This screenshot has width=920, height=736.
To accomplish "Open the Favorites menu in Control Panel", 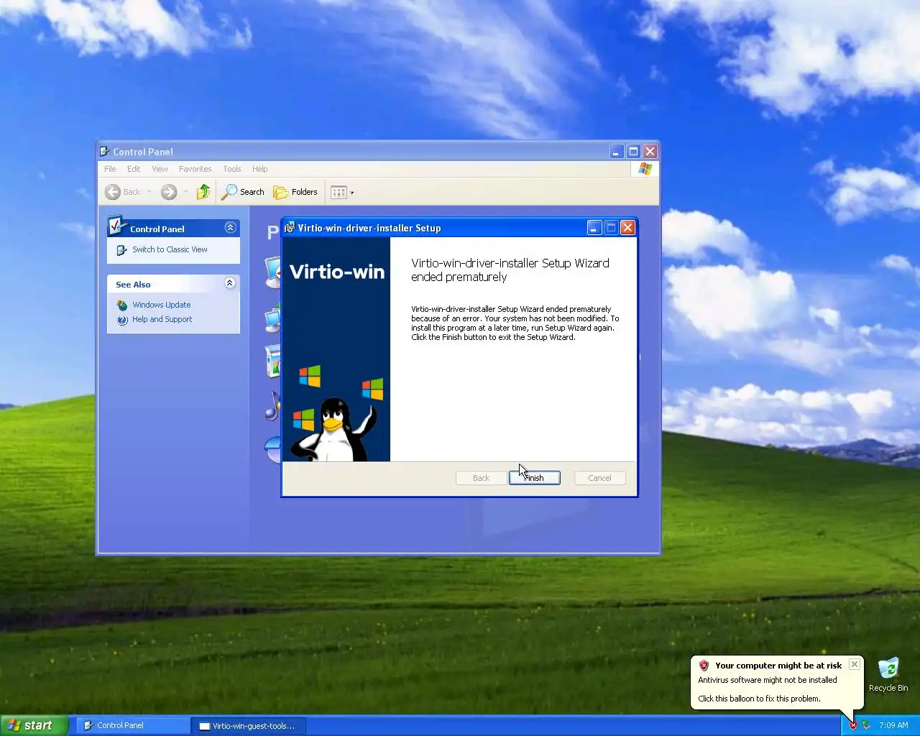I will point(195,169).
